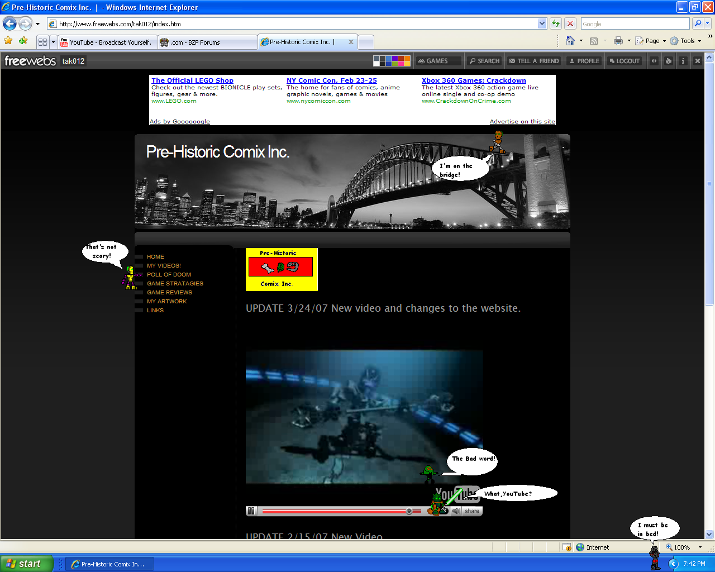The image size is (715, 572).
Task: Open the MY ARTWORK navigation link
Action: pos(166,302)
